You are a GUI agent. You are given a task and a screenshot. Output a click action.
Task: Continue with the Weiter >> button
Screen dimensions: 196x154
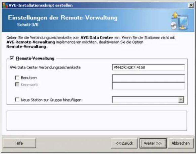coord(153,143)
